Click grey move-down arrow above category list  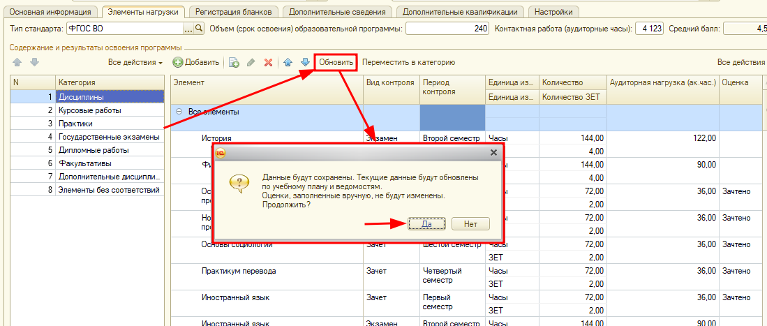pos(33,62)
